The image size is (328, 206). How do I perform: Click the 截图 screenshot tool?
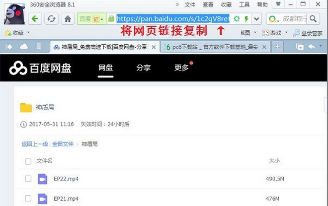click(x=245, y=33)
